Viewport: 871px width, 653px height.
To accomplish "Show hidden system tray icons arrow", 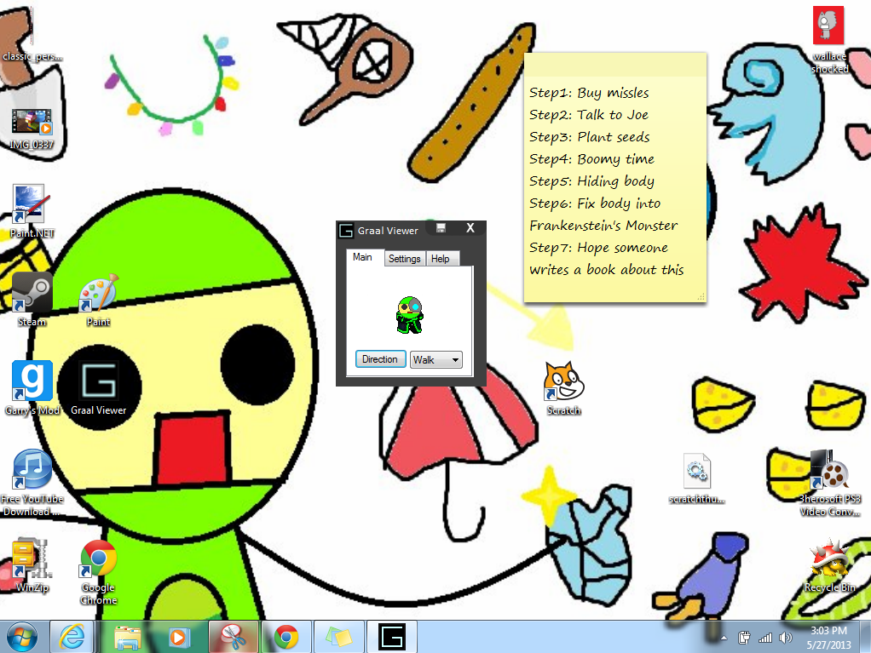I will (724, 638).
